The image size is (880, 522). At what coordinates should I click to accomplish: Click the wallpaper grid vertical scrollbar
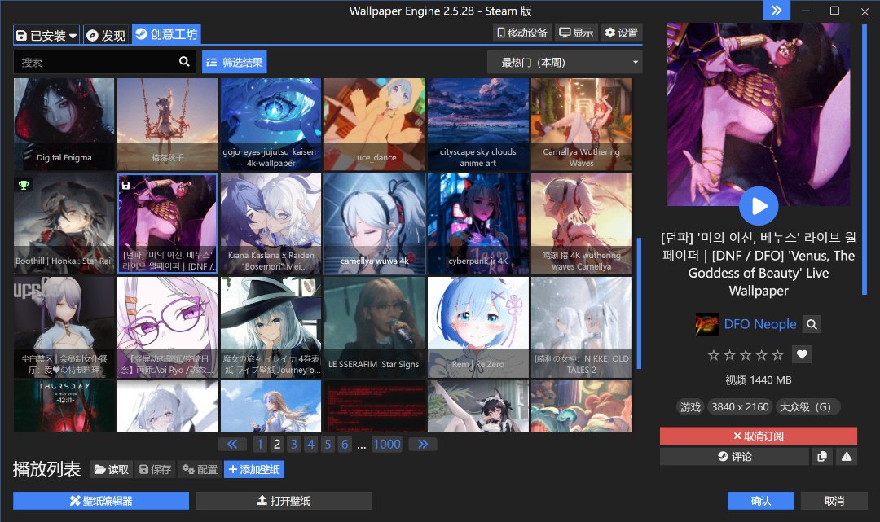[x=639, y=303]
